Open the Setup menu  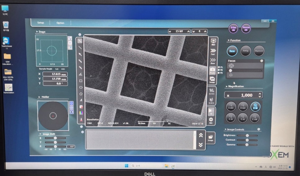click(x=41, y=23)
